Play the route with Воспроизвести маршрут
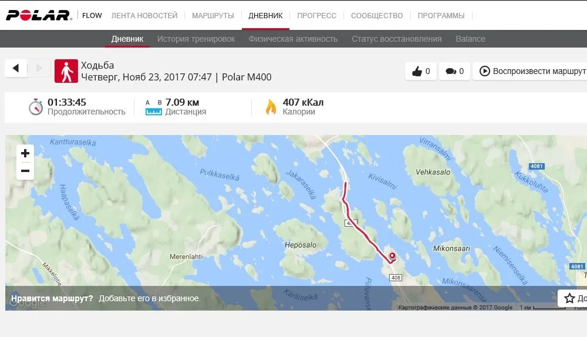Viewport: 587px width, 337px height. point(530,71)
